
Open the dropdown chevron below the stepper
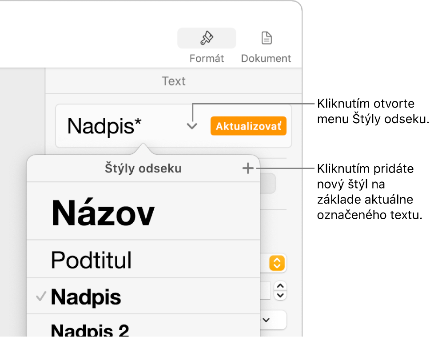tap(266, 320)
